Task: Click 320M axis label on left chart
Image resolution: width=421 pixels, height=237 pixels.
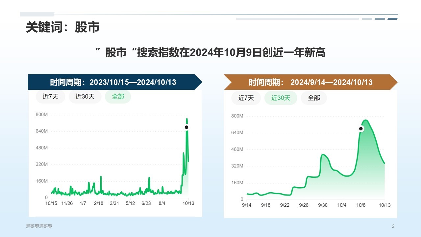Action: 42,164
